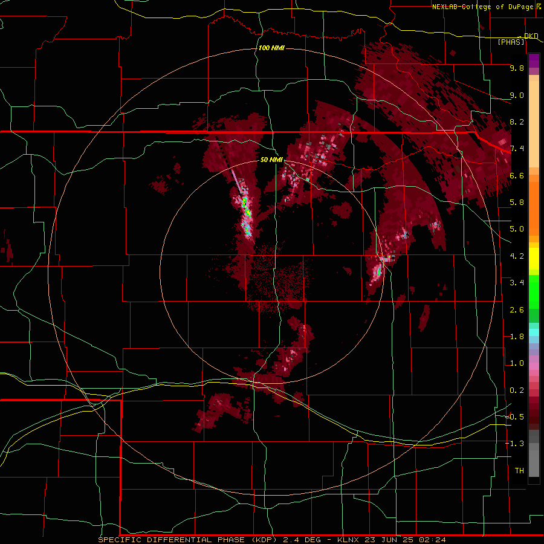This screenshot has width=544, height=544.
Task: Click the -0.5 color scale value
Action: tap(515, 417)
